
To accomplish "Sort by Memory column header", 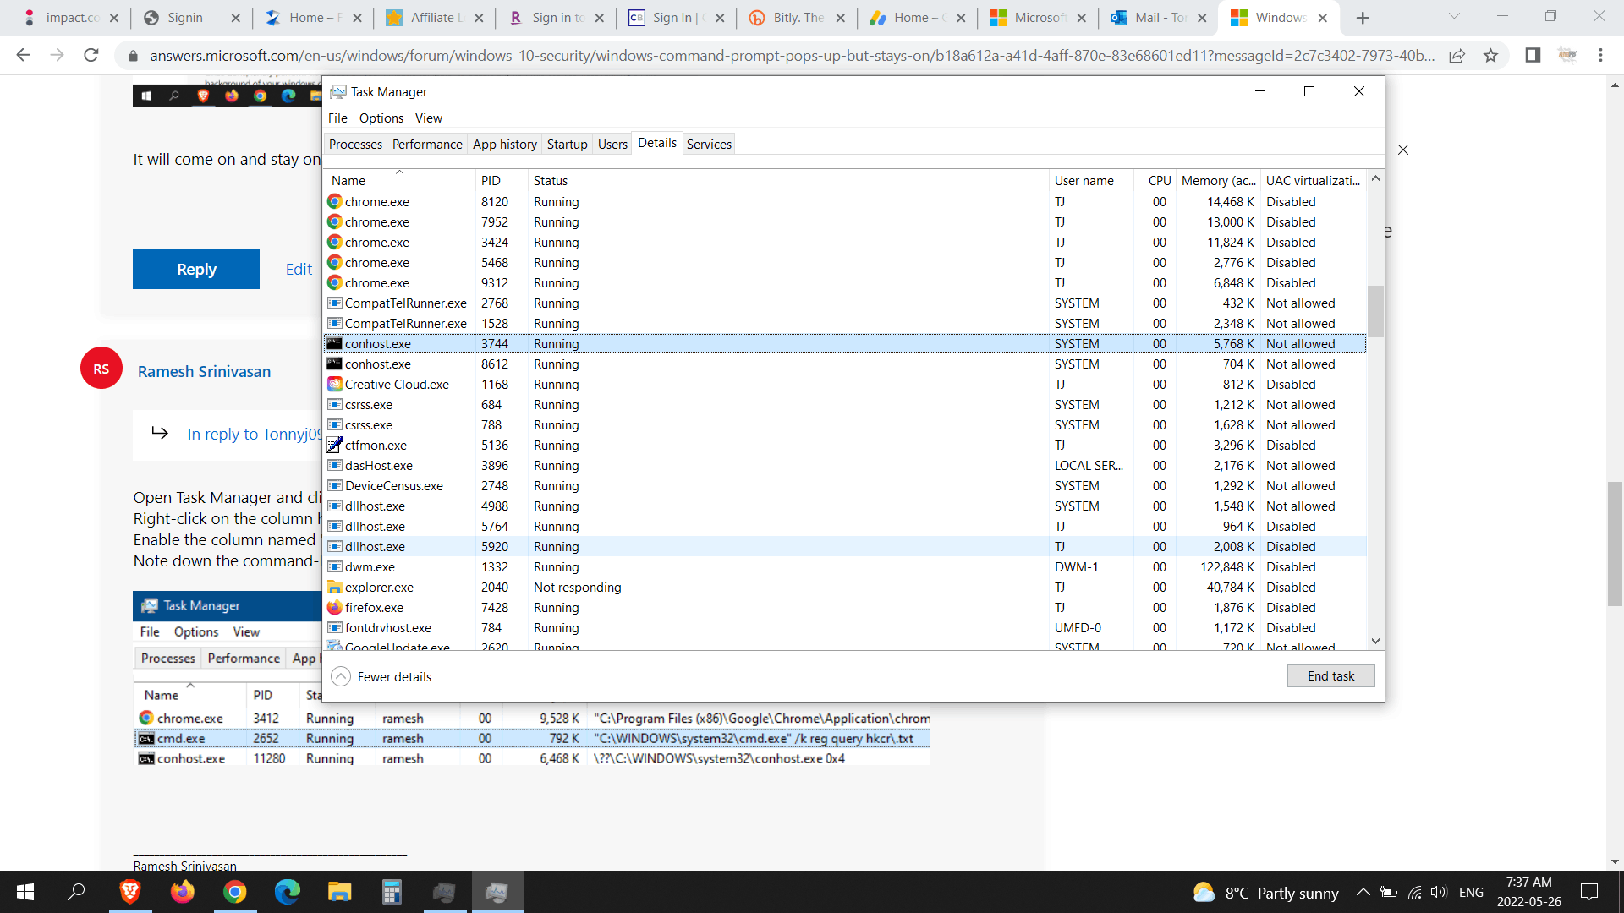I will [1218, 181].
